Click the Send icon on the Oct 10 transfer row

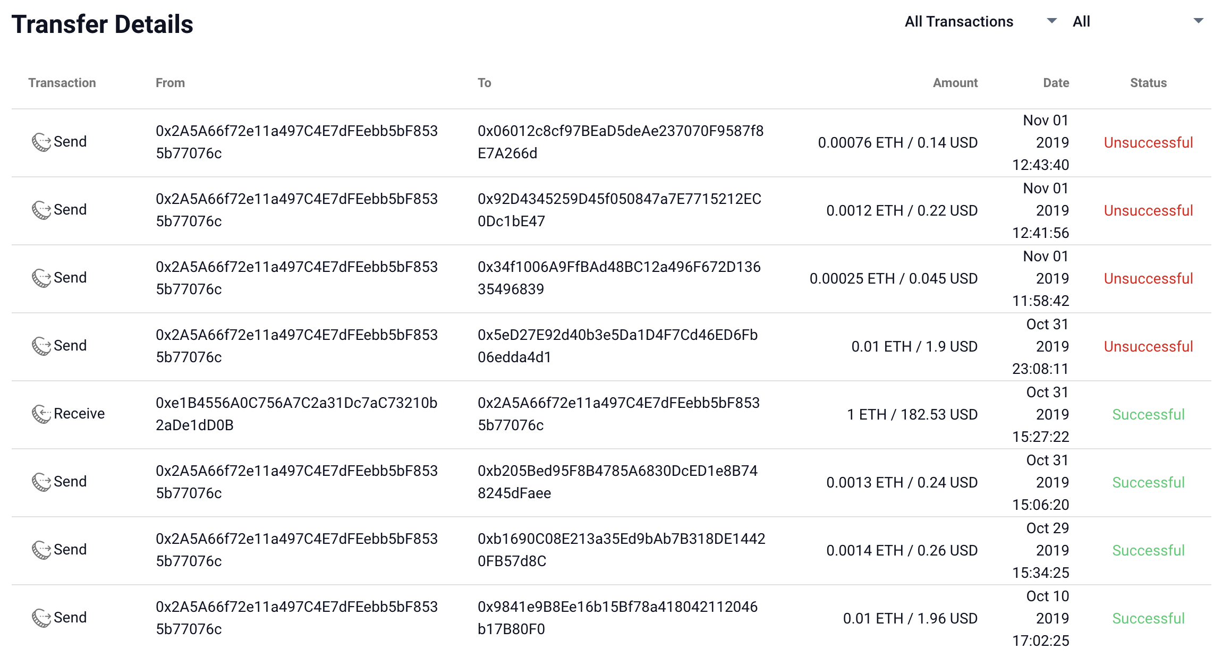[x=40, y=618]
